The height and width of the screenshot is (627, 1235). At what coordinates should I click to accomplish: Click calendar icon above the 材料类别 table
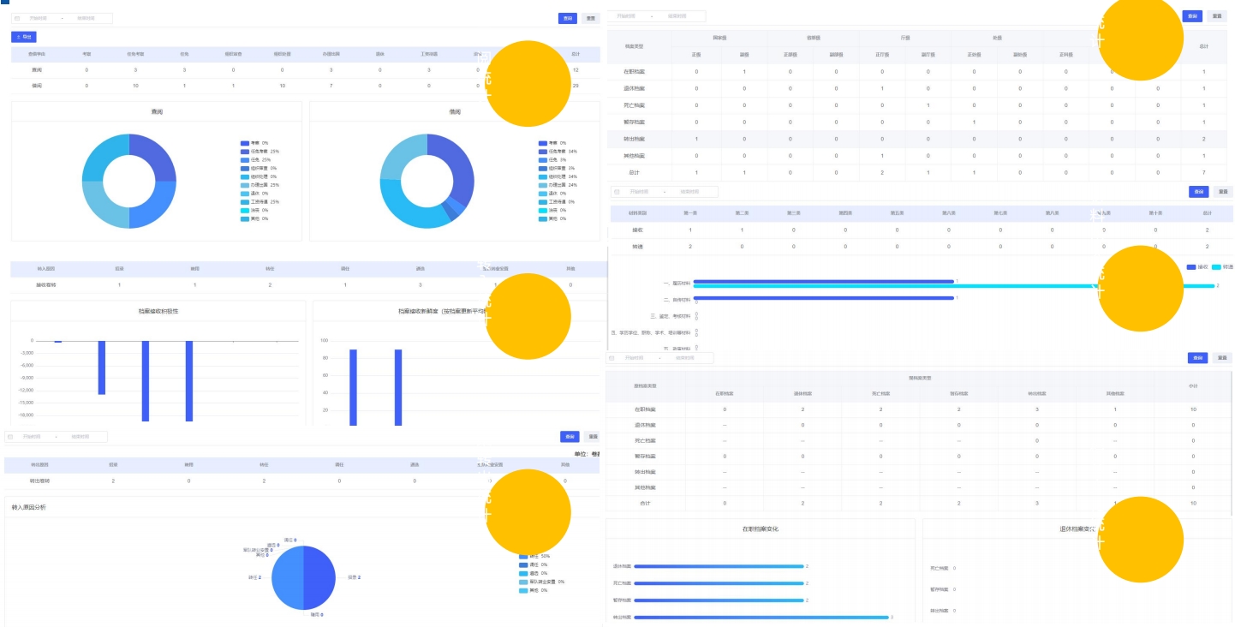click(617, 192)
